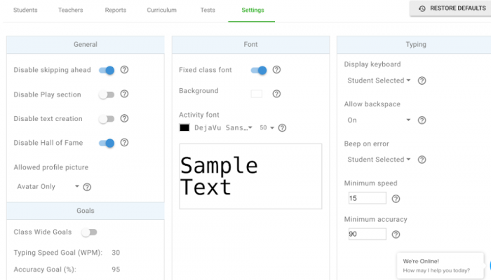
Task: Open the Tests tab
Action: click(x=208, y=10)
